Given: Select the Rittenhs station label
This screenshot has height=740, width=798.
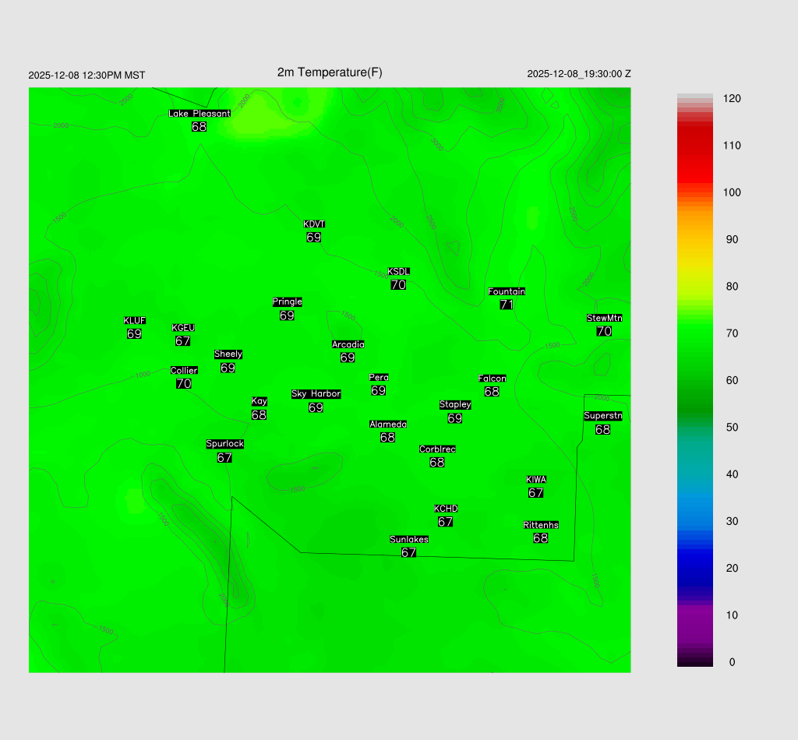Looking at the screenshot, I should 541,525.
